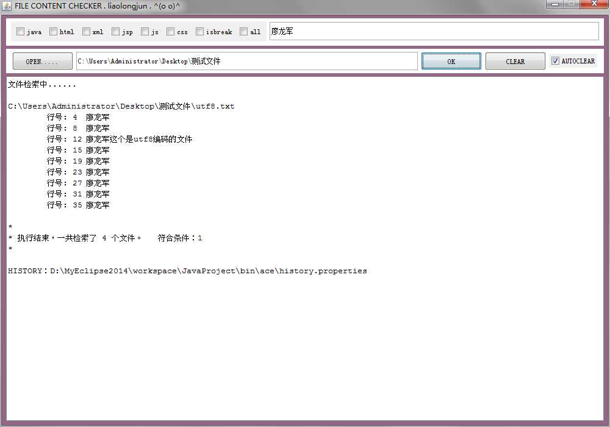Click the result line for 行号 19

(x=78, y=160)
